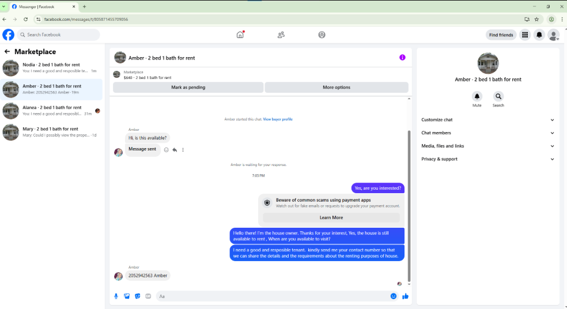The image size is (567, 309).
Task: Click Install app icon in address bar
Action: [x=527, y=19]
